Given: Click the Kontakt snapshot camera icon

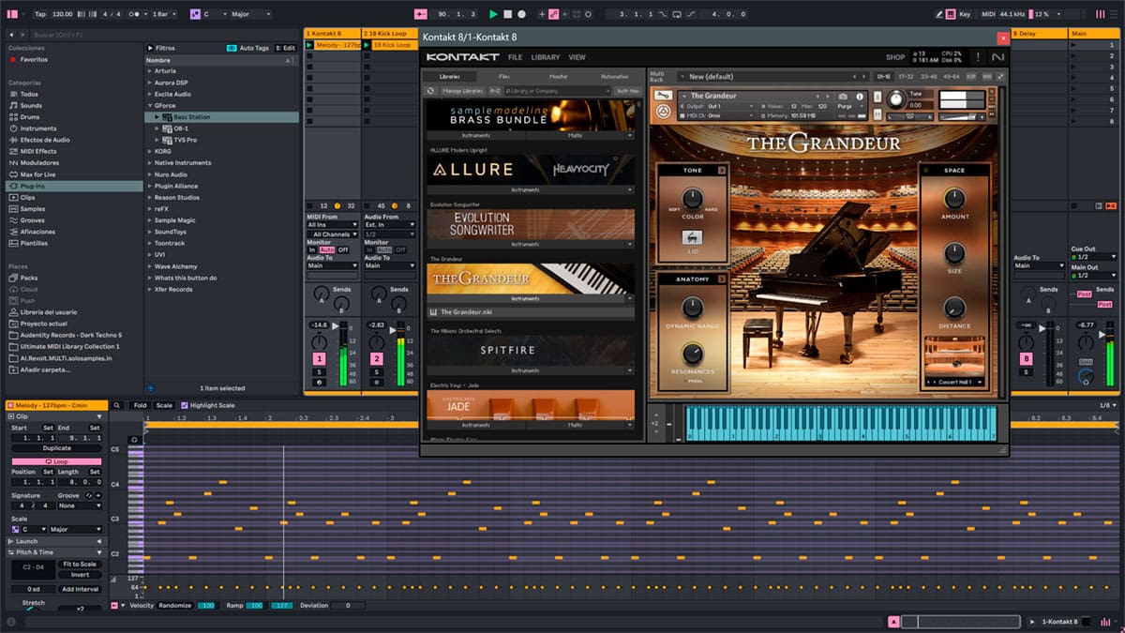Looking at the screenshot, I should click(x=843, y=97).
